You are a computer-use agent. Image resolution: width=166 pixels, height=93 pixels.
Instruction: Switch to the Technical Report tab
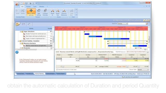[x=50, y=74]
